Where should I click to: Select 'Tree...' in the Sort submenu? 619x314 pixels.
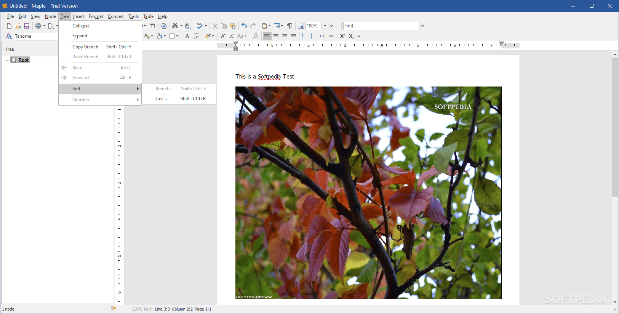pyautogui.click(x=179, y=99)
